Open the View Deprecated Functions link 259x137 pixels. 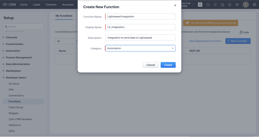(205, 41)
